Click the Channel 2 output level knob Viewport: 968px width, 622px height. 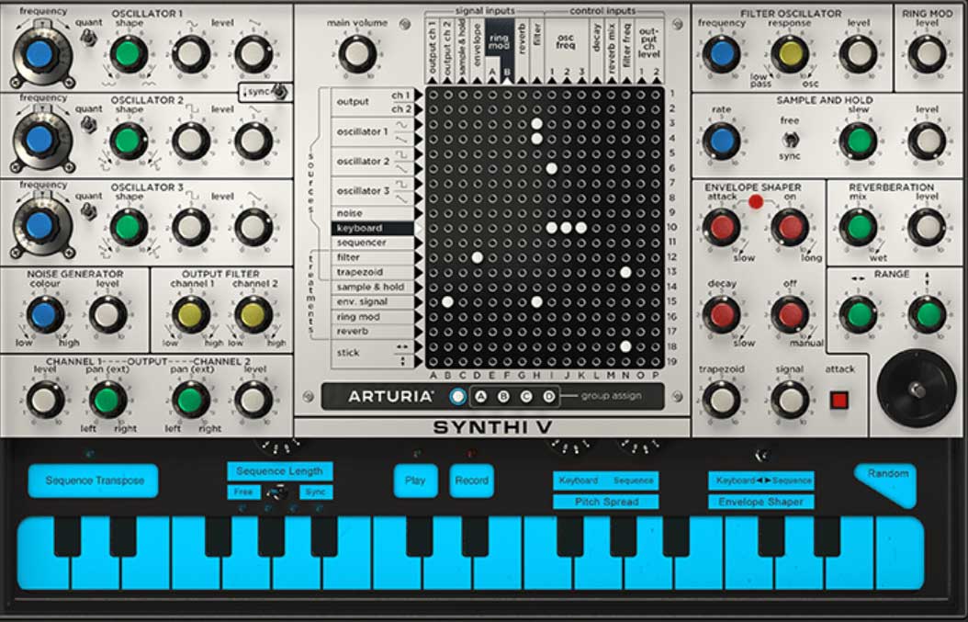coord(253,400)
